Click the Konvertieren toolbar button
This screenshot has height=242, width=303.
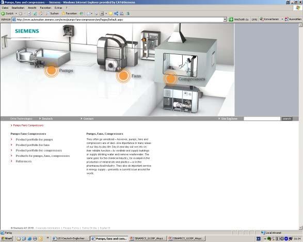(x=269, y=19)
